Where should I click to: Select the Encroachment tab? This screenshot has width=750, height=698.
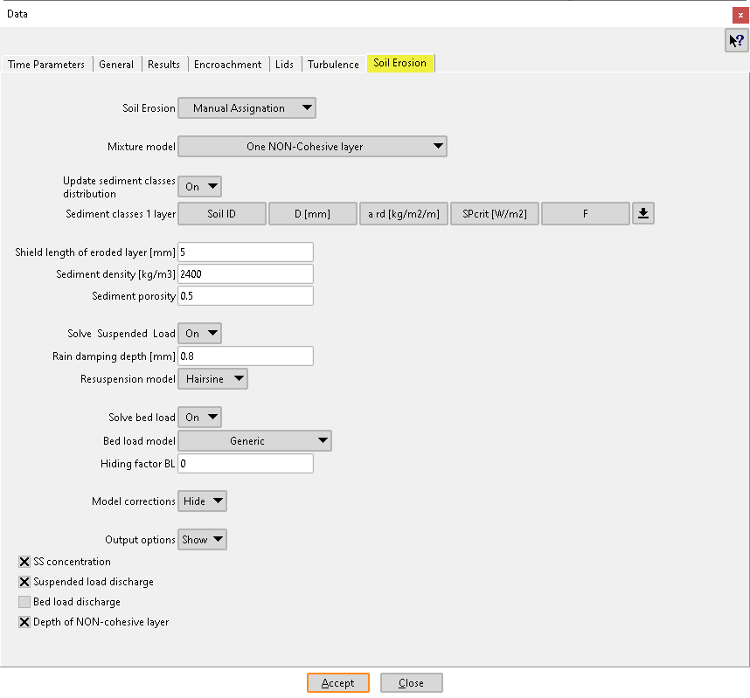227,65
